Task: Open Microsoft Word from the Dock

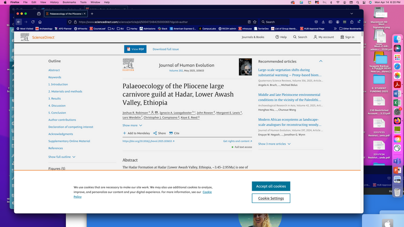Action: click(397, 94)
